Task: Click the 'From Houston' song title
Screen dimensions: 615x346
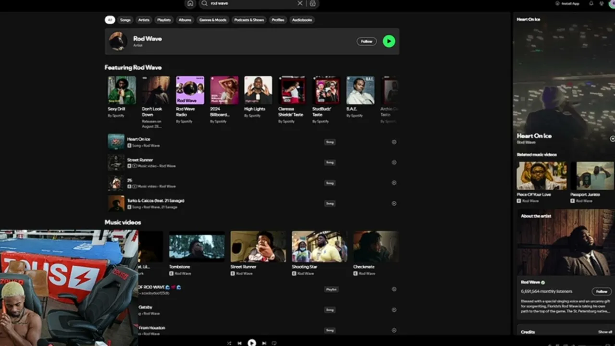Action: [152, 328]
